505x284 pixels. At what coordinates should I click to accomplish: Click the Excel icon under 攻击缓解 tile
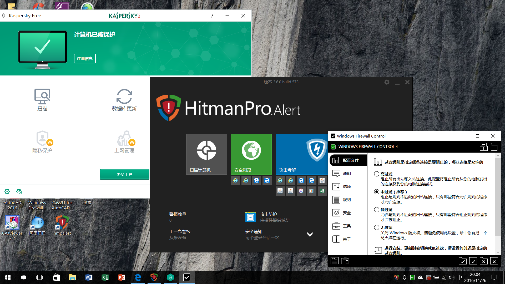[322, 191]
